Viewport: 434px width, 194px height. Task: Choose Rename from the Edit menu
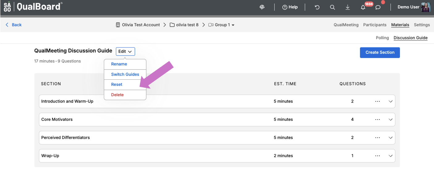(125, 64)
